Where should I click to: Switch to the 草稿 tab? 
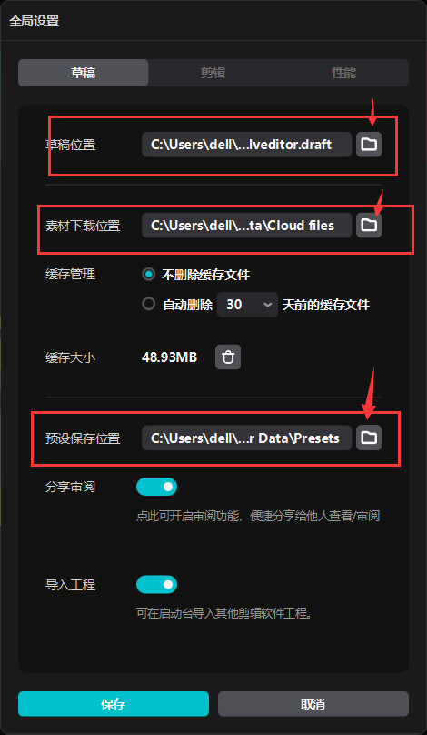84,73
